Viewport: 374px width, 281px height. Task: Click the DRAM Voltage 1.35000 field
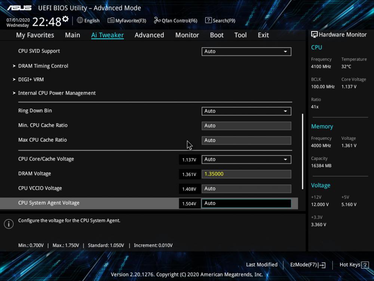(x=246, y=174)
